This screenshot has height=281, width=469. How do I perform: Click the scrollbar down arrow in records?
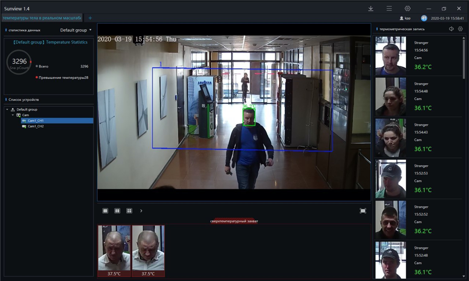[x=464, y=276]
